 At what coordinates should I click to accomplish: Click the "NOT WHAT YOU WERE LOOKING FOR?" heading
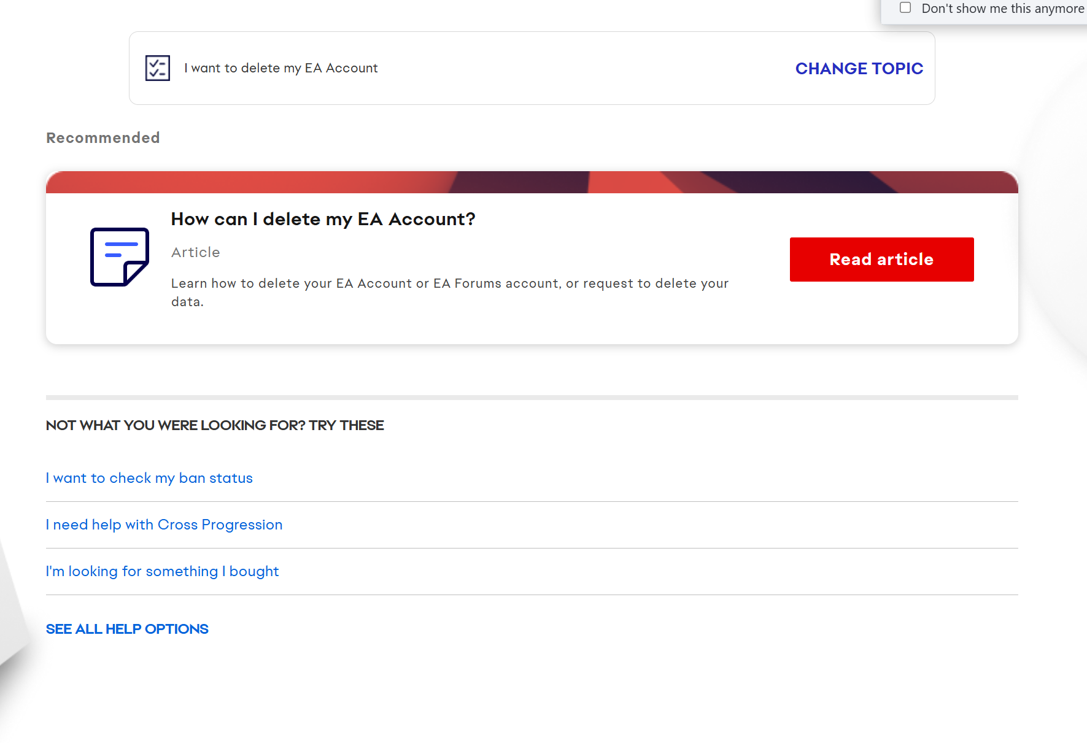[x=215, y=425]
